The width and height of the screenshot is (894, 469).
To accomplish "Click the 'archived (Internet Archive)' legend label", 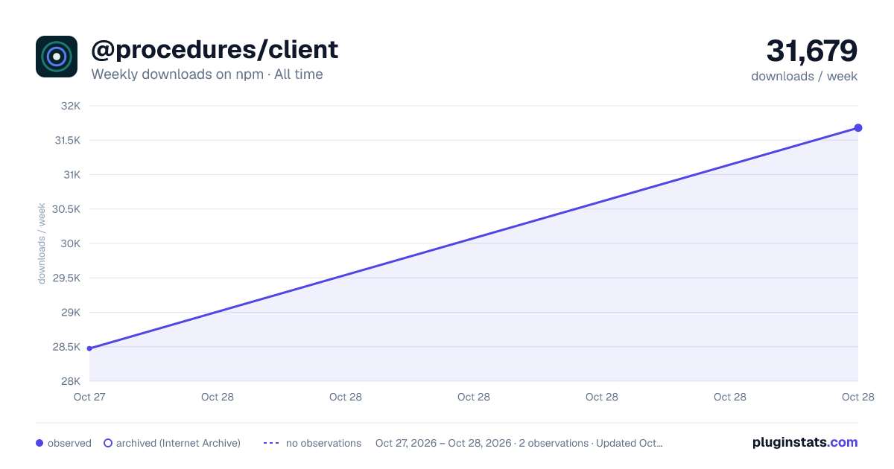I will point(178,443).
